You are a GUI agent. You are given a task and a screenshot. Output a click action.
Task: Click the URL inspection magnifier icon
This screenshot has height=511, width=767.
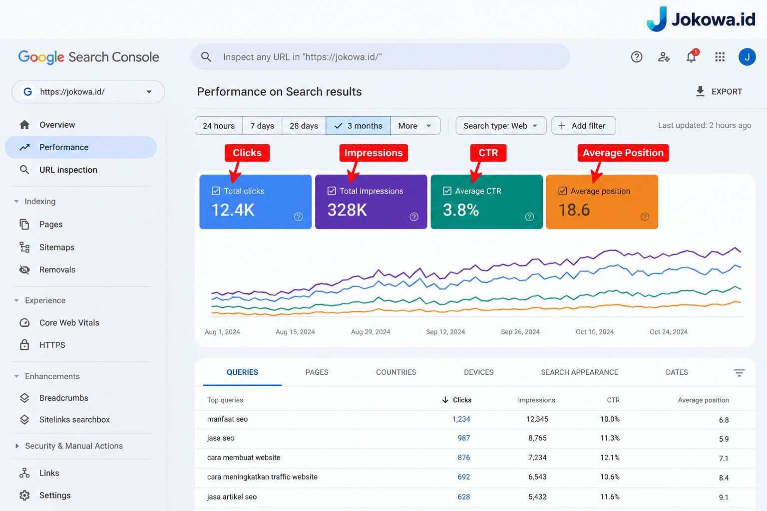24,170
